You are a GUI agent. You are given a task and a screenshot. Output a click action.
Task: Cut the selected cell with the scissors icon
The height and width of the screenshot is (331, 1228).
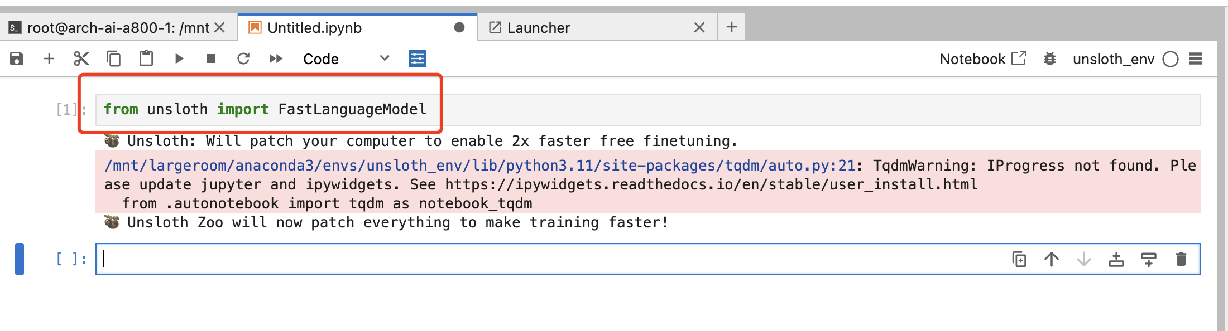pyautogui.click(x=81, y=59)
